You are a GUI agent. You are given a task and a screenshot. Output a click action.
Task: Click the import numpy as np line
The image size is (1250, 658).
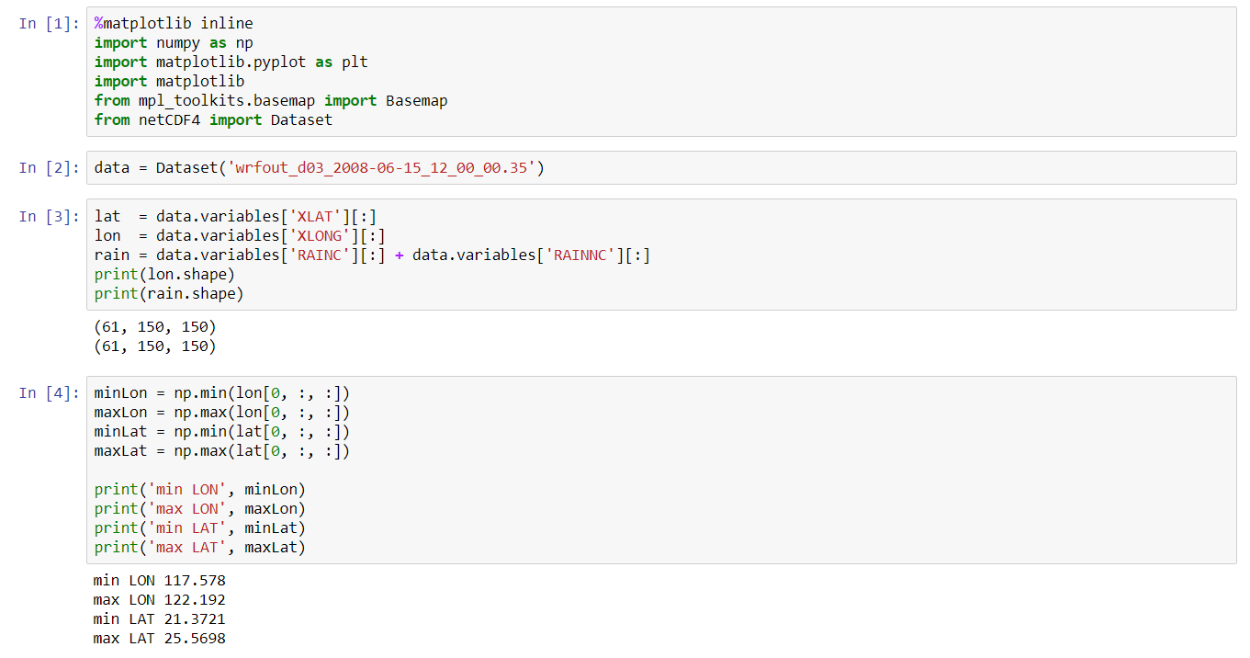174,42
